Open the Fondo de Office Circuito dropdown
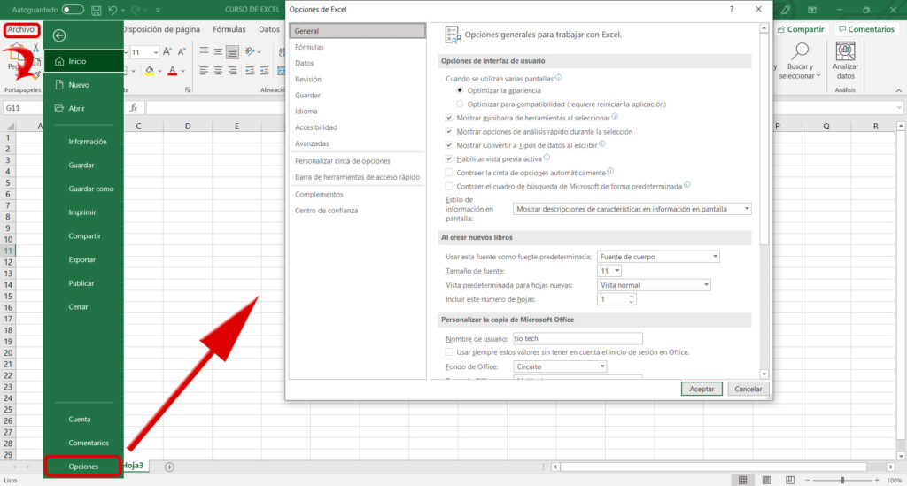This screenshot has height=486, width=907. pos(559,366)
